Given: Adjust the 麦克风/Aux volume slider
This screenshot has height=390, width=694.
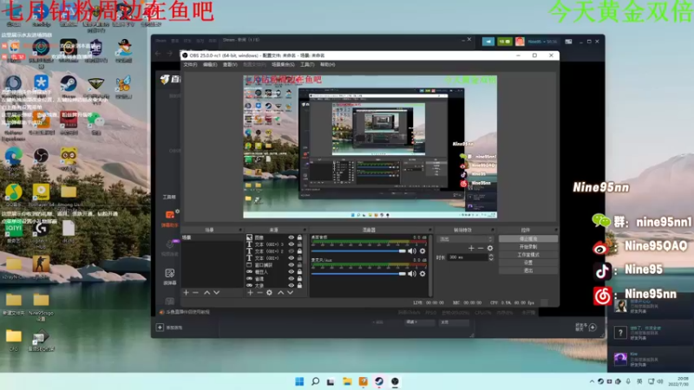Looking at the screenshot, I should pyautogui.click(x=358, y=274).
